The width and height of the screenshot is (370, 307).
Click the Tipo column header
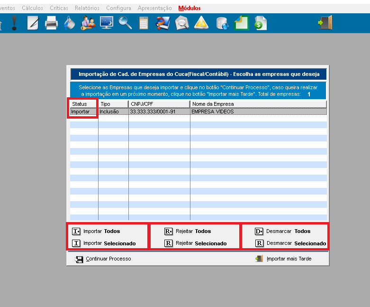(x=113, y=104)
